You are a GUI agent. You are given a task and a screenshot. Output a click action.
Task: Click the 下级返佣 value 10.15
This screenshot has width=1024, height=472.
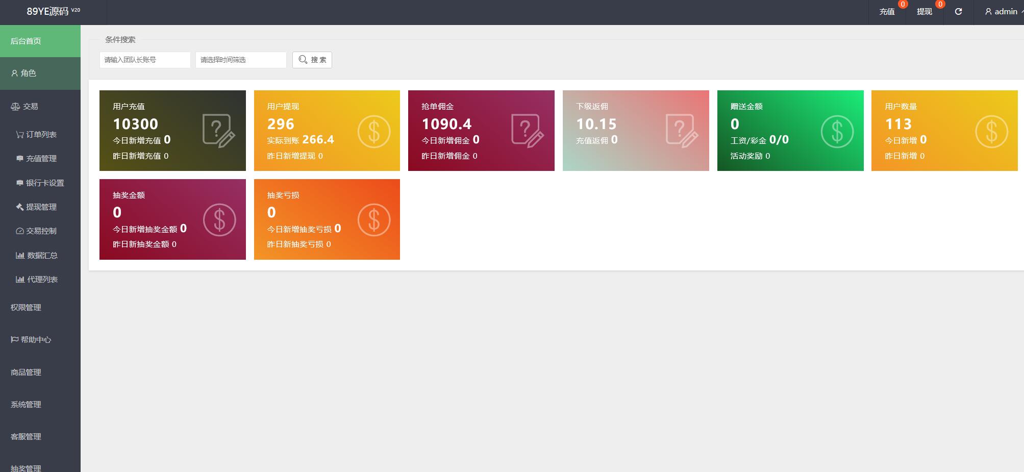[596, 124]
